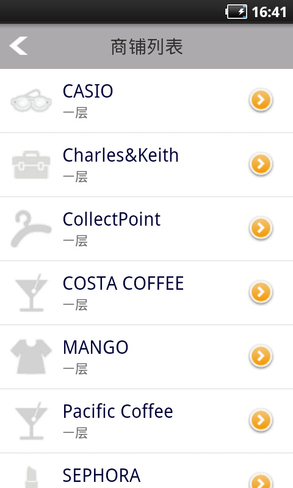293x488 pixels.
Task: Tap the lipstick icon beside SEPHORA
Action: (x=31, y=477)
